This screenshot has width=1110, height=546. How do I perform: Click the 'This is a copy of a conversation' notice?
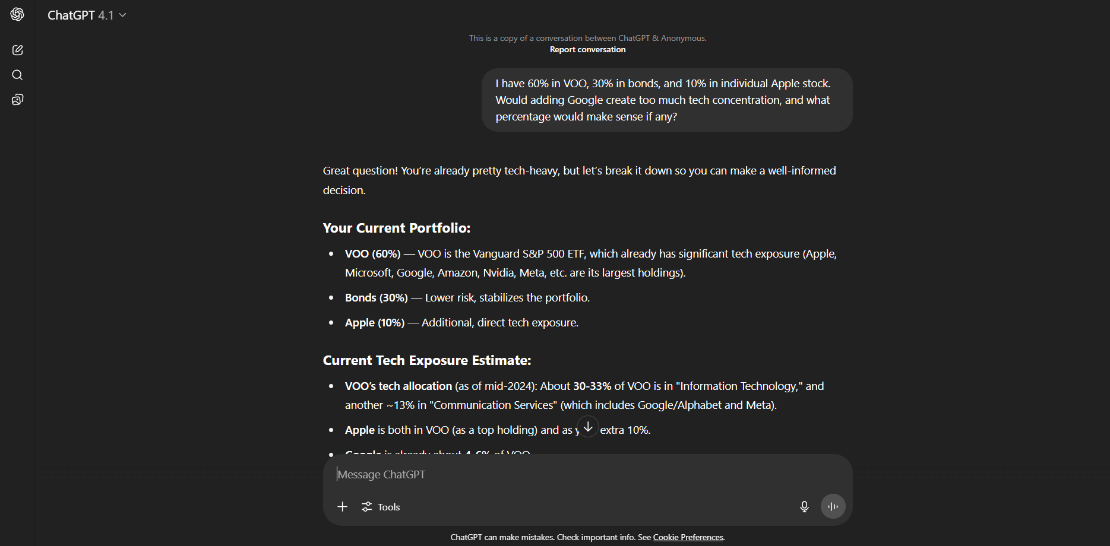coord(587,38)
